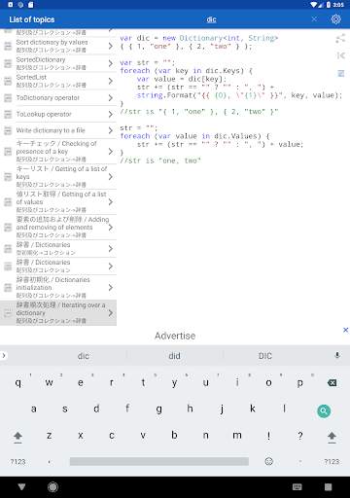Expand chevron for 'Write dictionary to a file'
The height and width of the screenshot is (498, 350).
(x=111, y=130)
